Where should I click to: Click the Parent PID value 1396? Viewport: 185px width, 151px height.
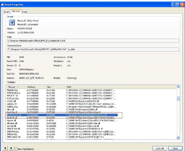click(x=22, y=61)
